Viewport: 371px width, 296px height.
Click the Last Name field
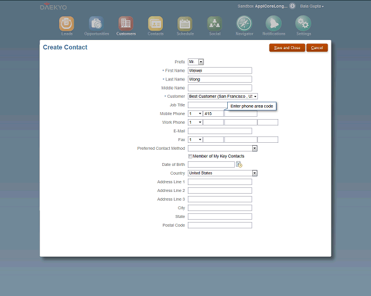click(220, 79)
